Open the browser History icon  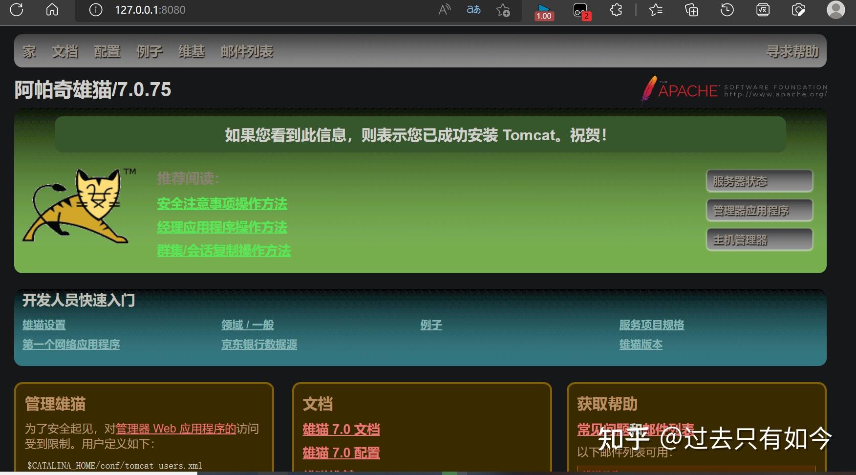pyautogui.click(x=727, y=10)
